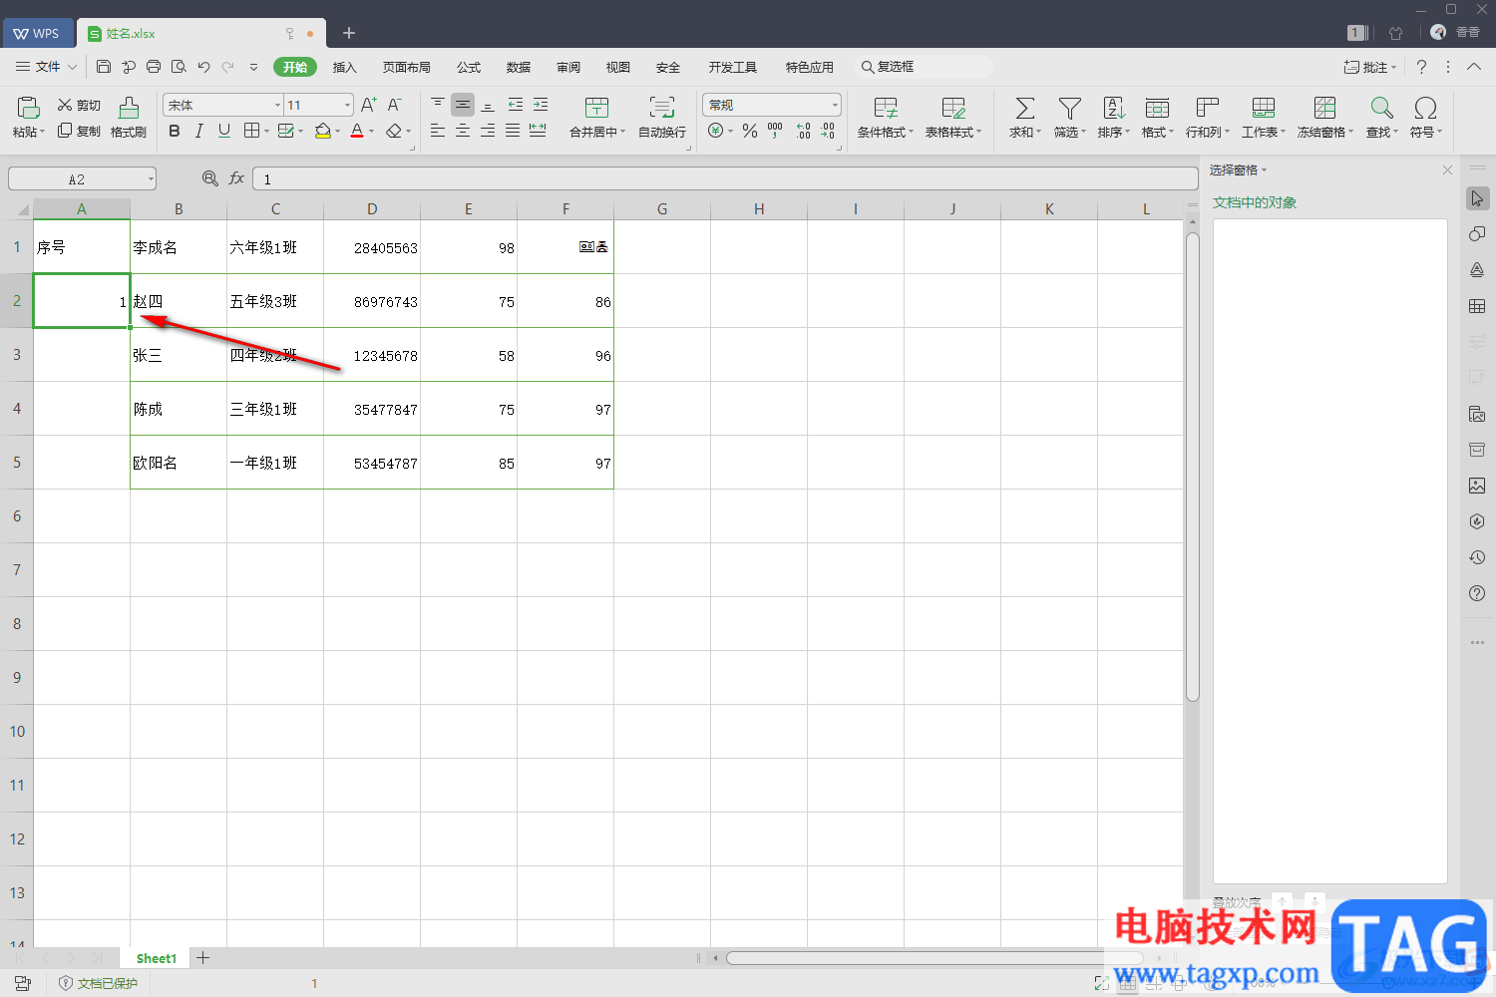Open the 文件 menu
Screen dimensions: 1496x997
[x=46, y=67]
